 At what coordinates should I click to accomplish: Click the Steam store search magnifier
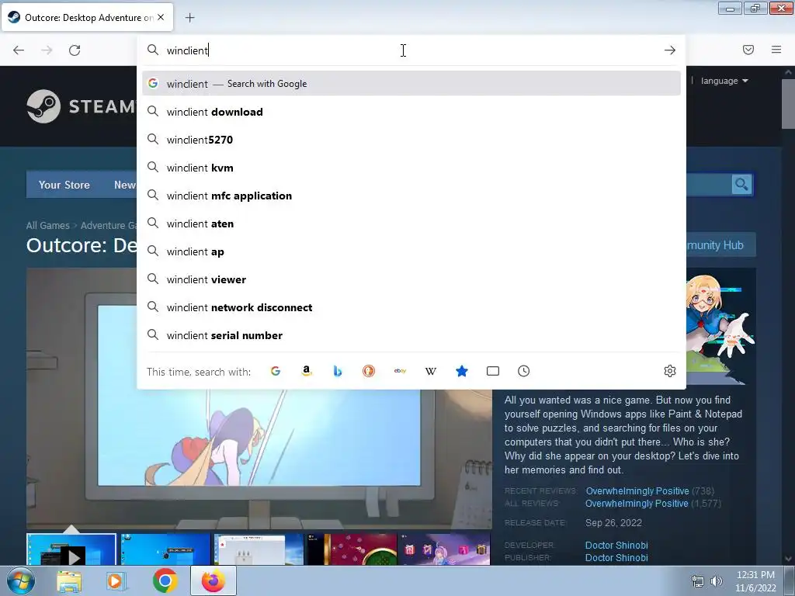coord(741,185)
